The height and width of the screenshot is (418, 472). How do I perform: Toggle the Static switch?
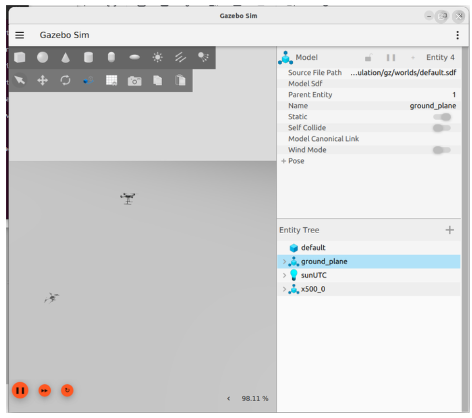pyautogui.click(x=442, y=117)
